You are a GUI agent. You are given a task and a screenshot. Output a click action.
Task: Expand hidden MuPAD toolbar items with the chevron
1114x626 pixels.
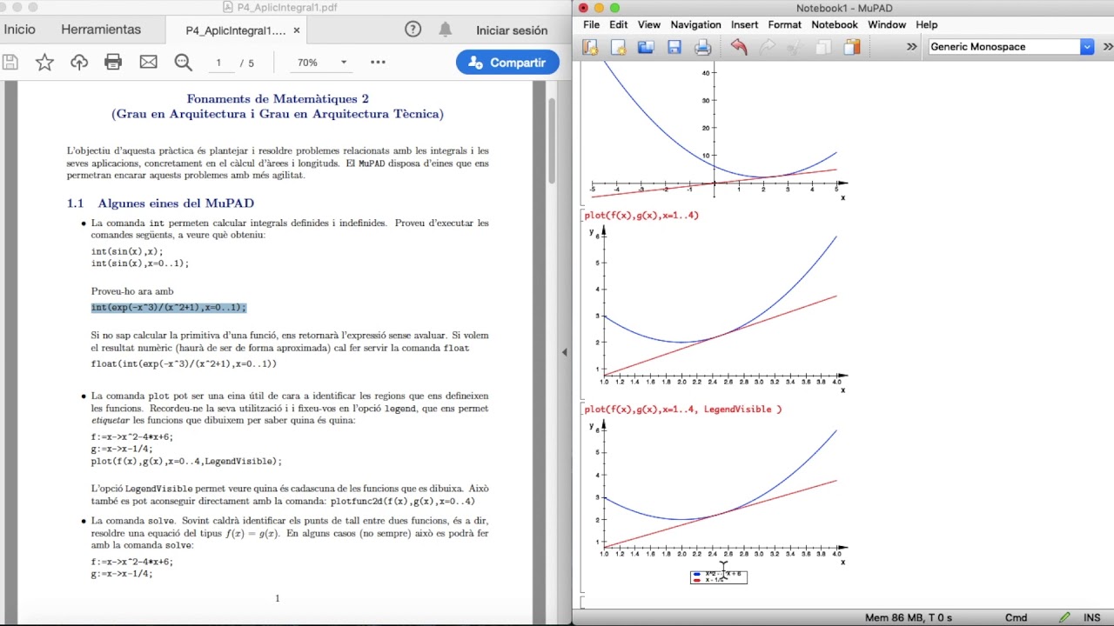pyautogui.click(x=911, y=47)
